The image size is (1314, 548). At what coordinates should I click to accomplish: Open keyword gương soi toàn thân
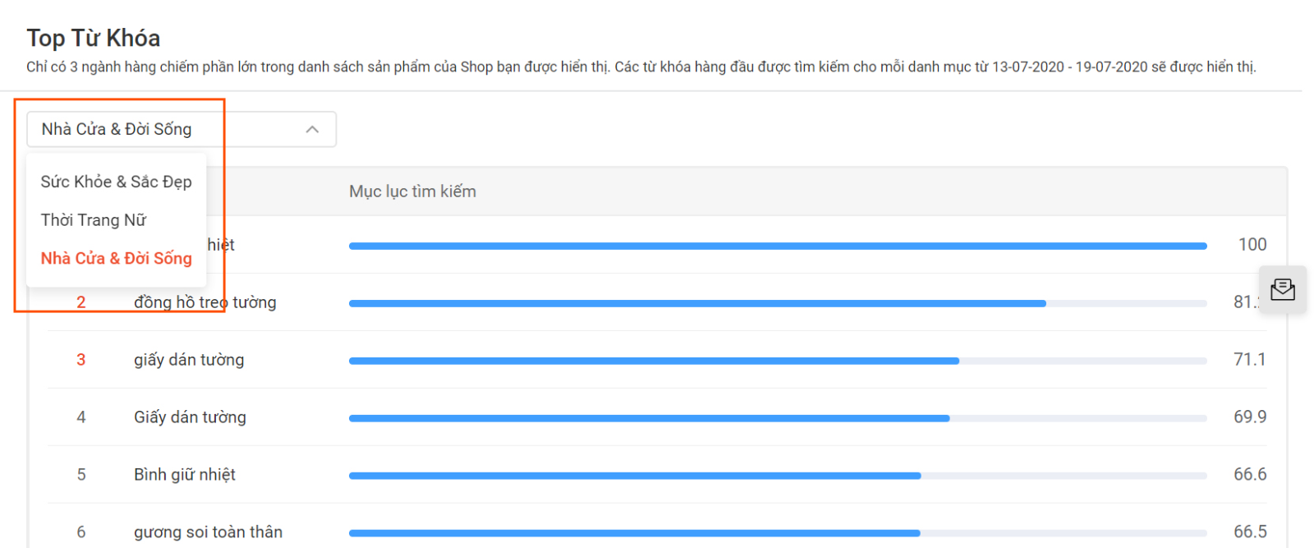(x=208, y=532)
